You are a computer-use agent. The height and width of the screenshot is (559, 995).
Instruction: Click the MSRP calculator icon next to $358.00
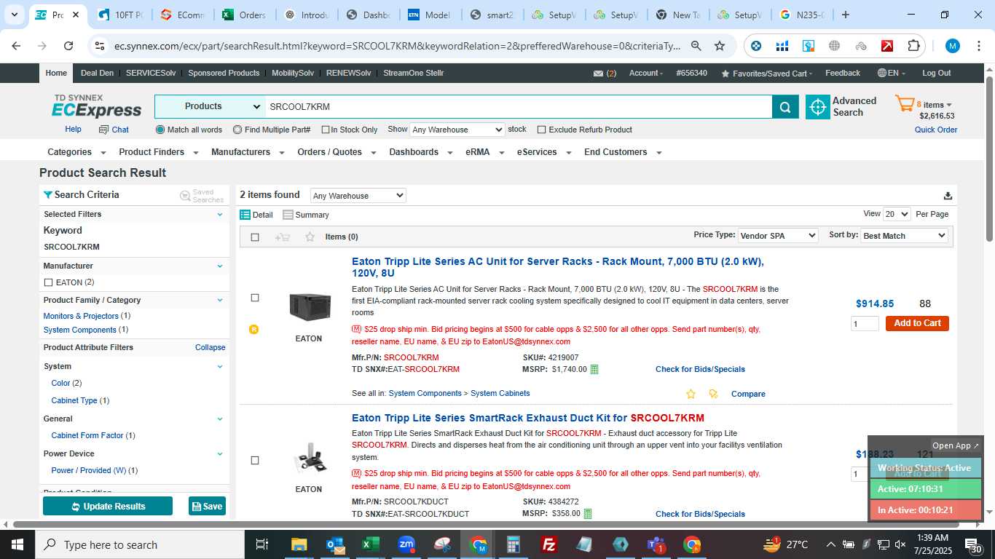[x=588, y=513]
